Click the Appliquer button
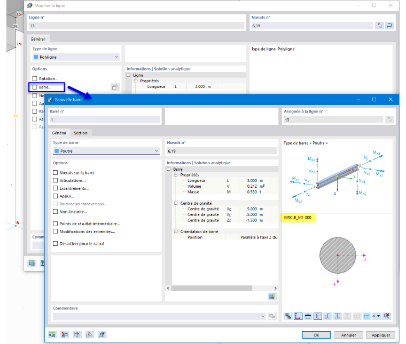The height and width of the screenshot is (344, 406). coord(380,335)
